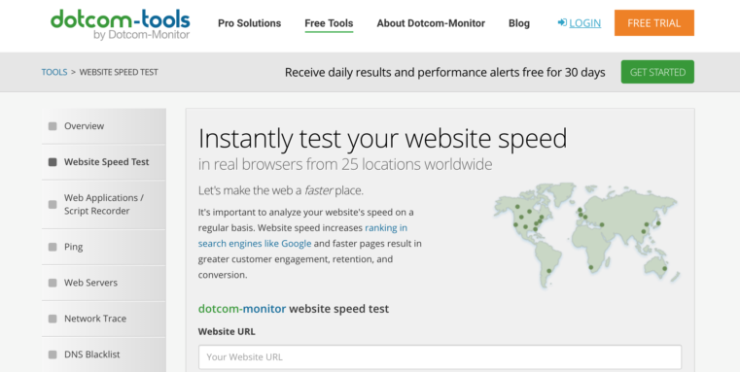Click the square icon beside Overview

(x=53, y=126)
